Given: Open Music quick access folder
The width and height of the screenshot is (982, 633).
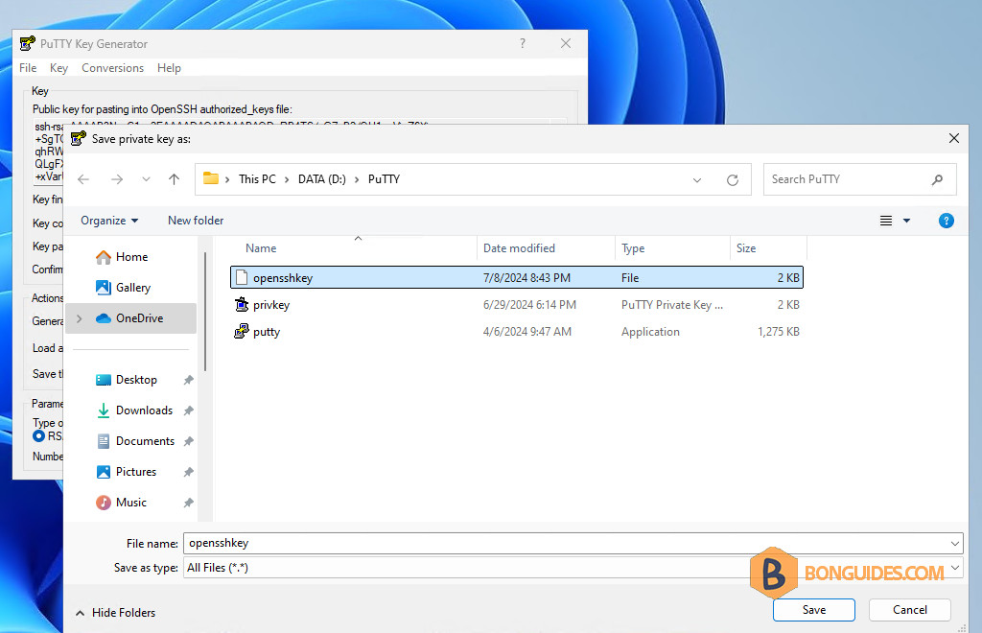Looking at the screenshot, I should (130, 503).
